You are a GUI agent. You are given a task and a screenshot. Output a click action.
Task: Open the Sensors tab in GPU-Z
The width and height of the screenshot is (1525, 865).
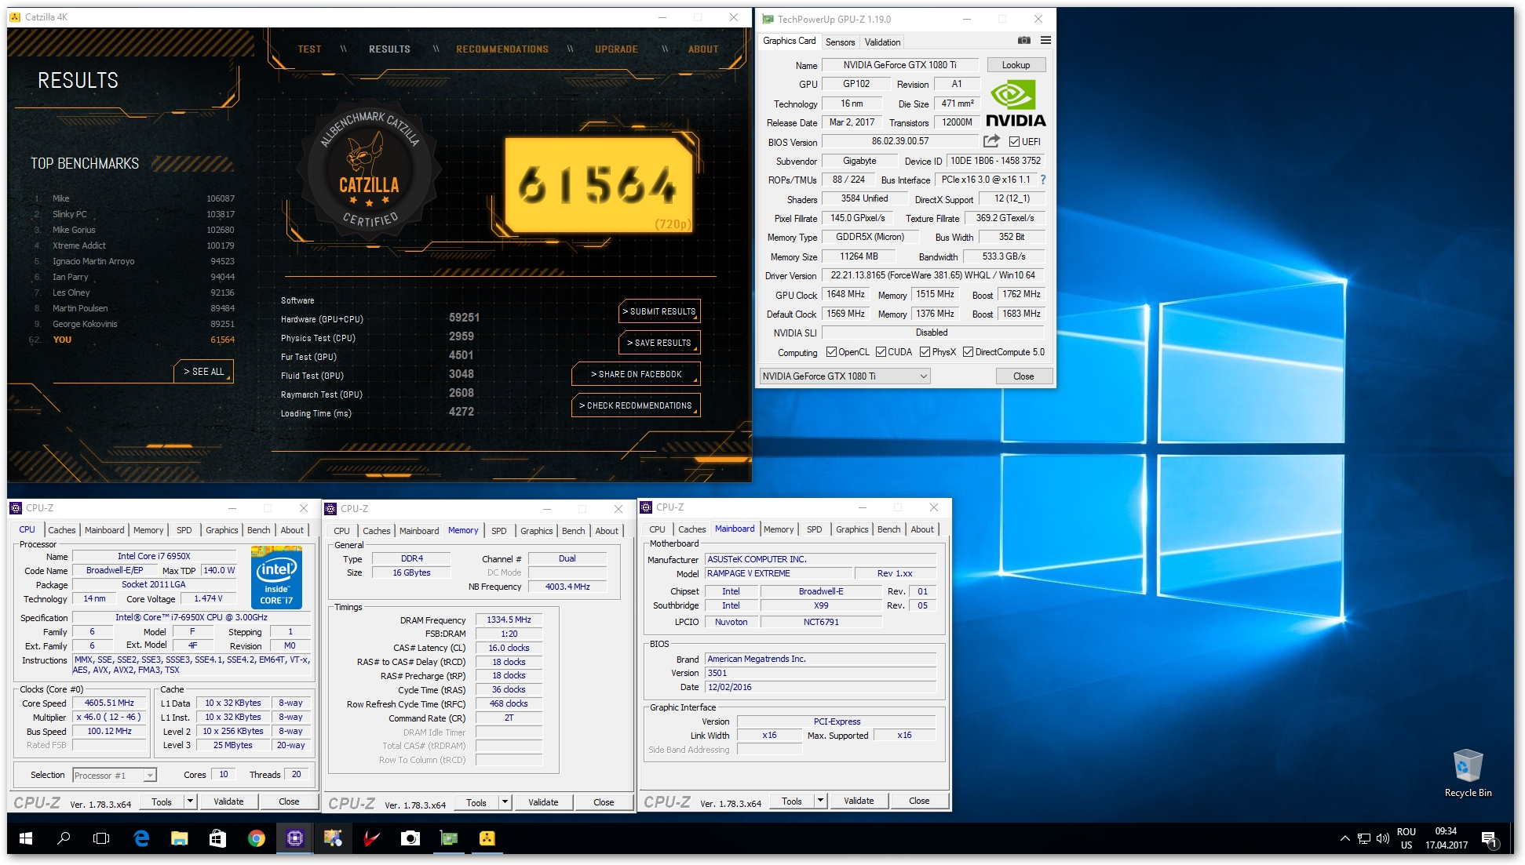[840, 42]
